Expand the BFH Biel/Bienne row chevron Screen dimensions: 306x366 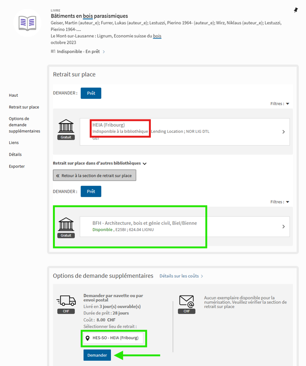[x=283, y=227]
